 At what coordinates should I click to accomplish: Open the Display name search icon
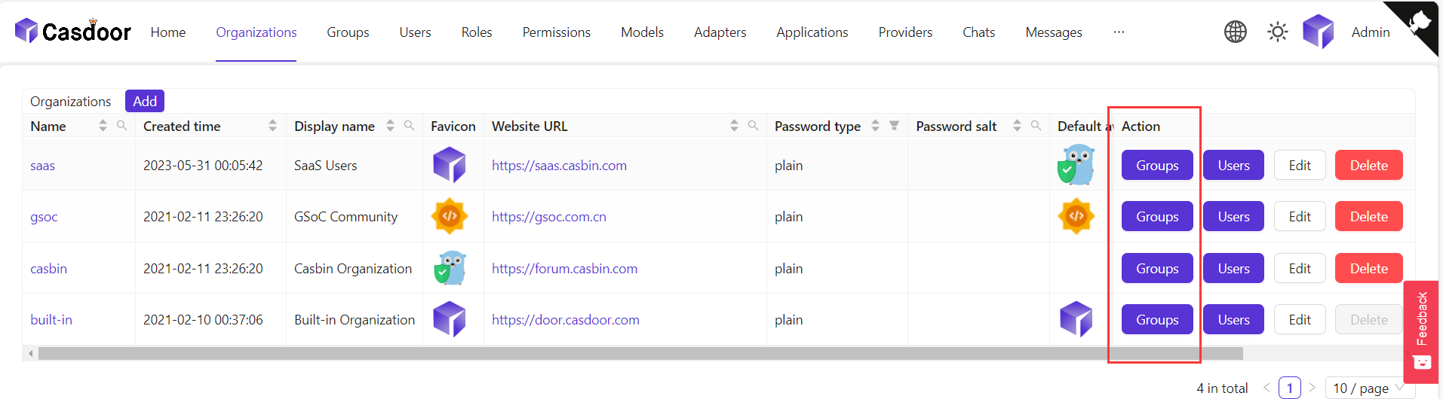(409, 126)
